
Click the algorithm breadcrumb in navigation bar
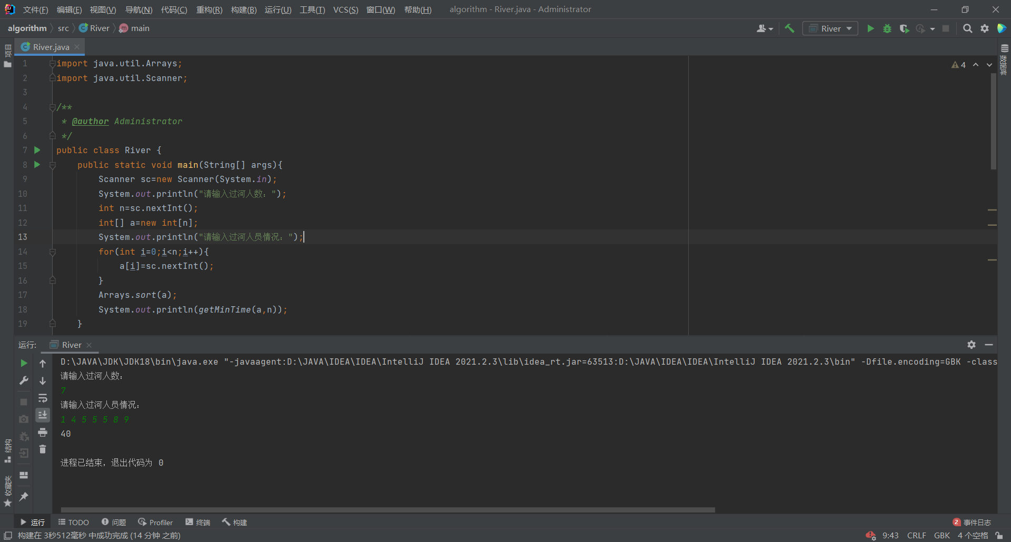27,28
